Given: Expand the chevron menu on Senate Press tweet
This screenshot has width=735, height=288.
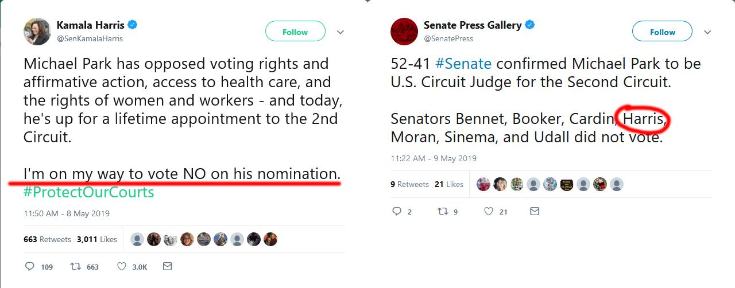Looking at the screenshot, I should coord(707,32).
